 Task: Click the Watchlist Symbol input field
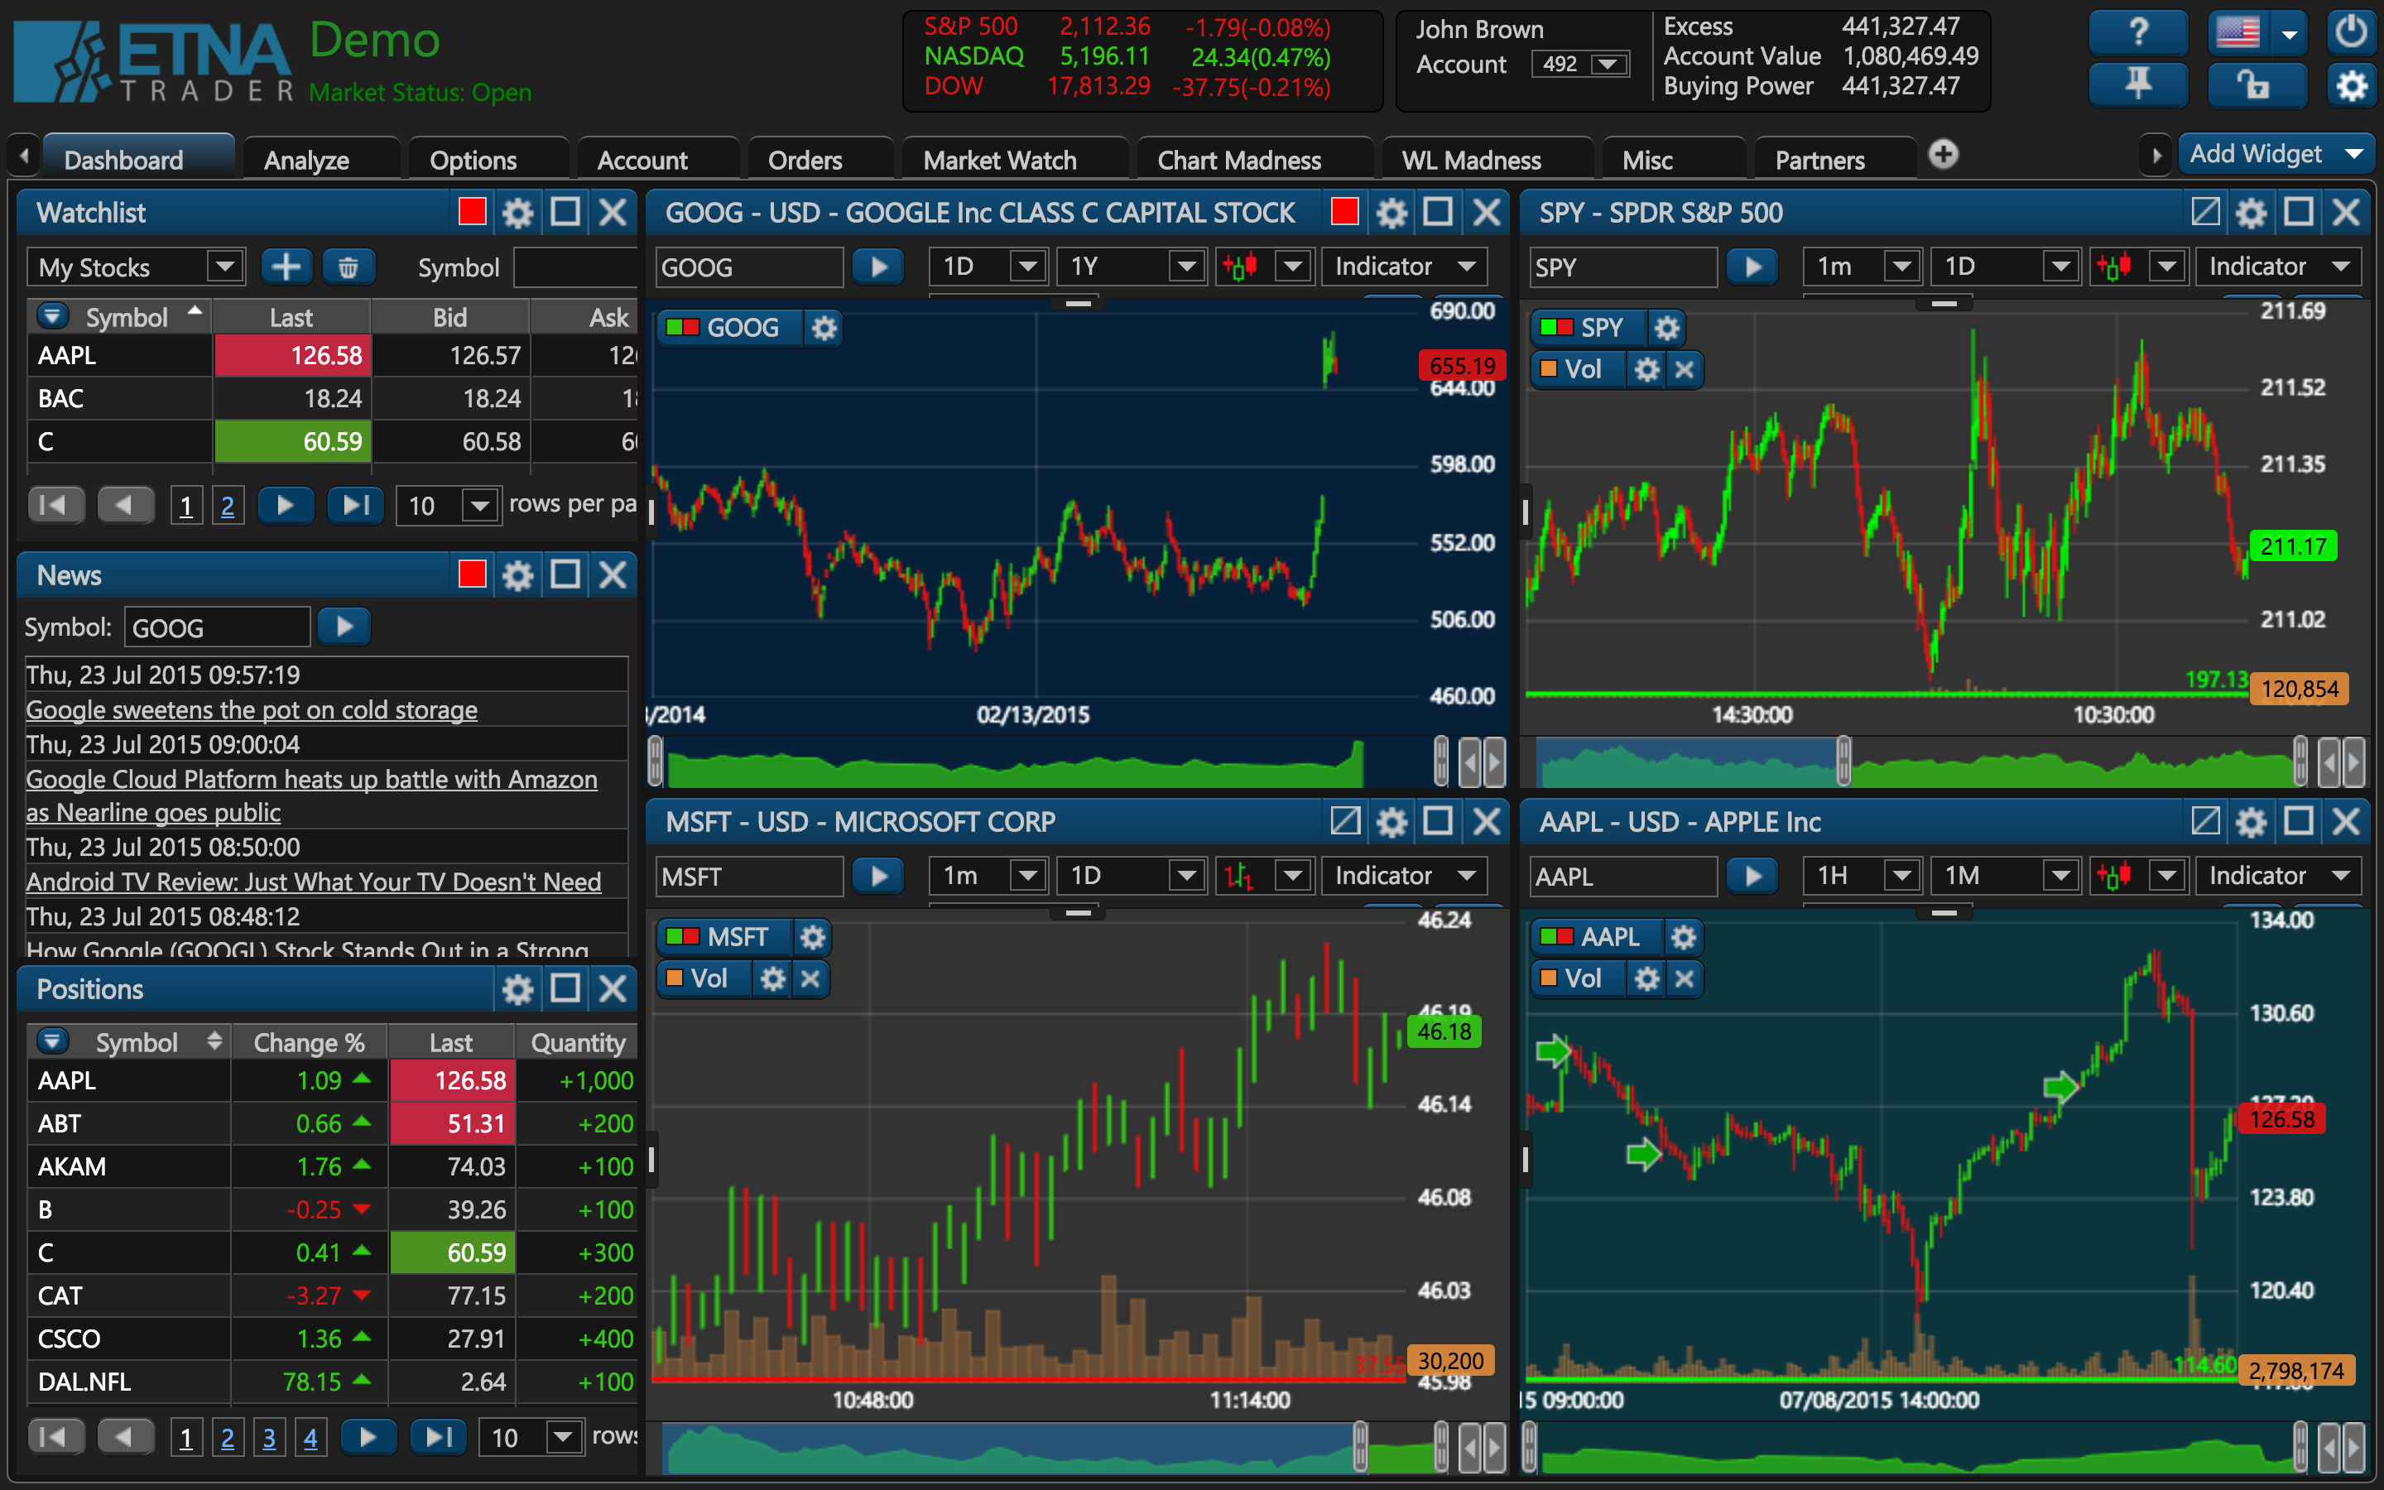(x=575, y=267)
